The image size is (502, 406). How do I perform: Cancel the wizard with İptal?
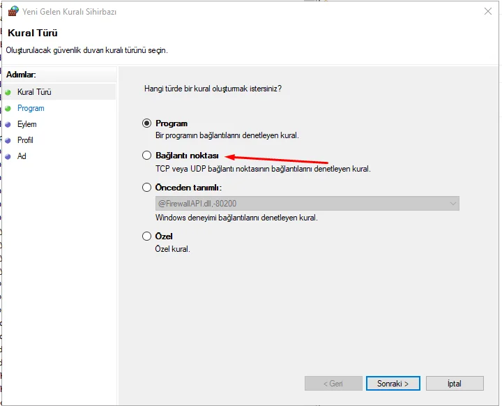coord(455,383)
